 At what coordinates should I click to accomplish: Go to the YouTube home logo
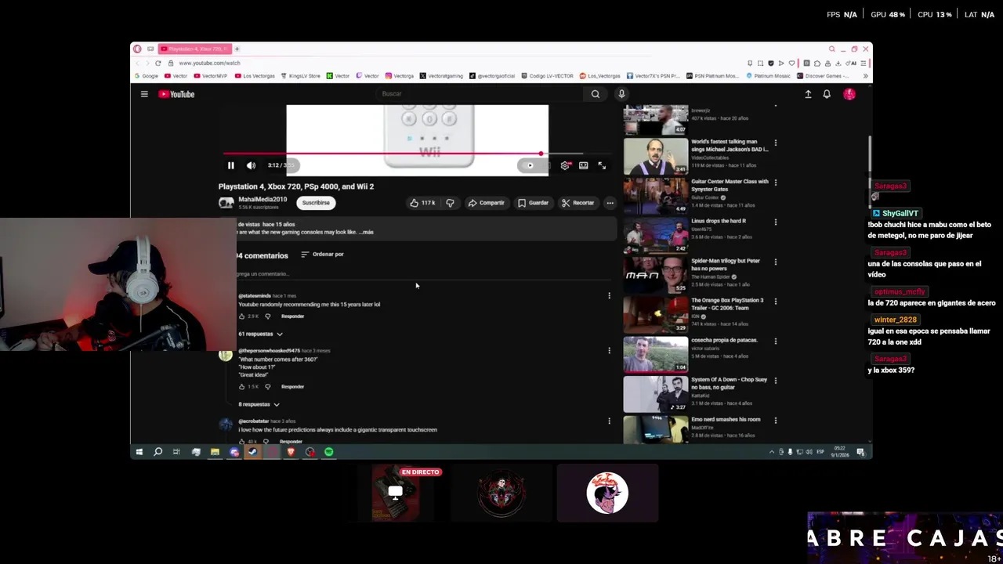pyautogui.click(x=176, y=94)
